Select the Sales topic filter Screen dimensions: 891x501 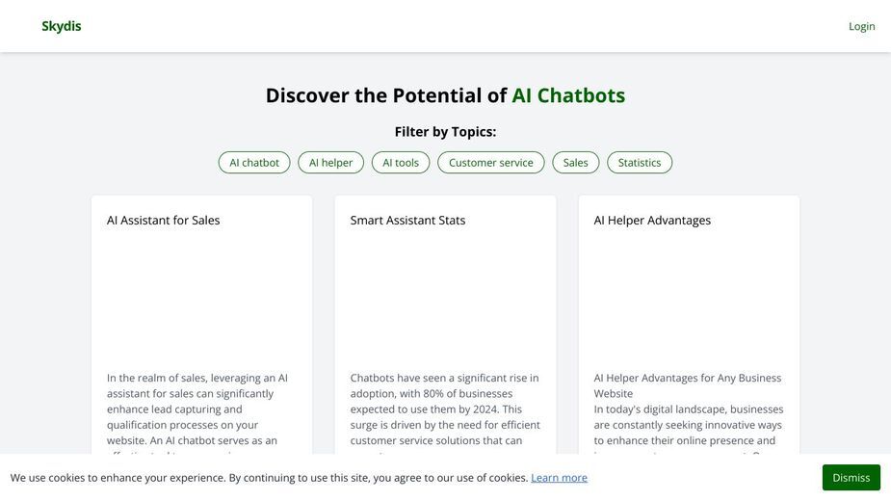click(x=576, y=163)
